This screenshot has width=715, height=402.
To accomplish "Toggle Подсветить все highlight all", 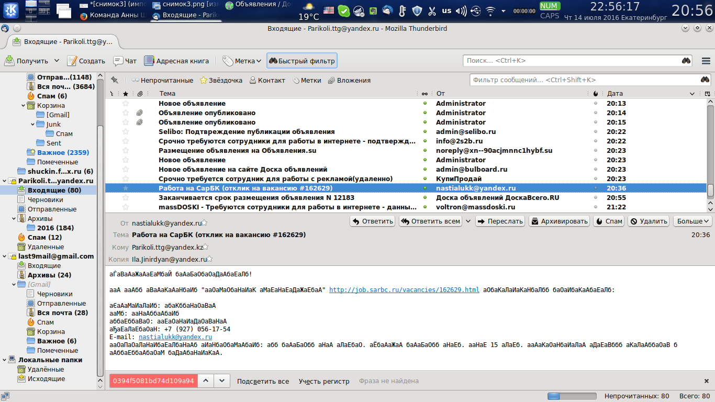I will point(263,381).
